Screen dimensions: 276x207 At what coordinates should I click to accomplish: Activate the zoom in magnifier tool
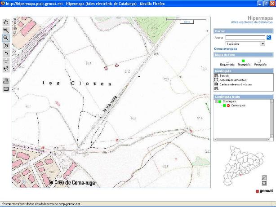pyautogui.click(x=6, y=30)
